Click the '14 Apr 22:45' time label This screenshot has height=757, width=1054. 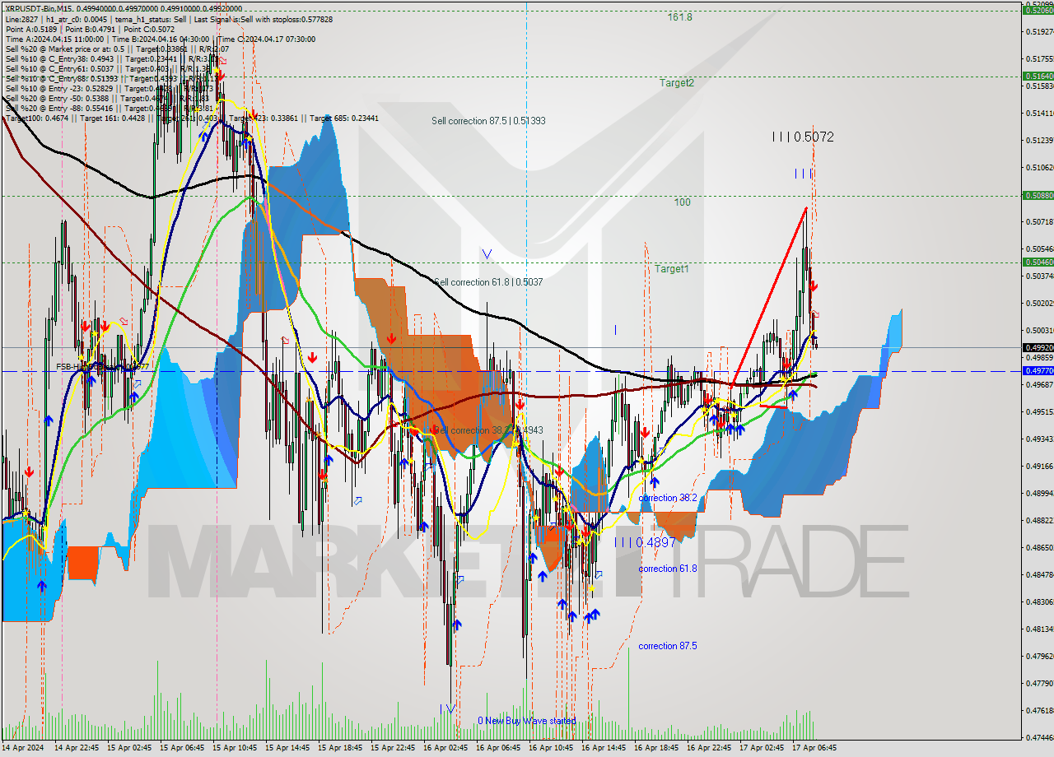coord(77,748)
